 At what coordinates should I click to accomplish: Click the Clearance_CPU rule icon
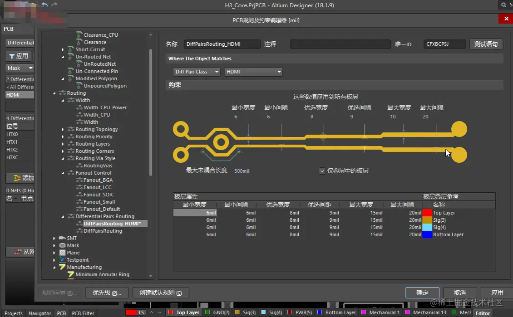[79, 34]
